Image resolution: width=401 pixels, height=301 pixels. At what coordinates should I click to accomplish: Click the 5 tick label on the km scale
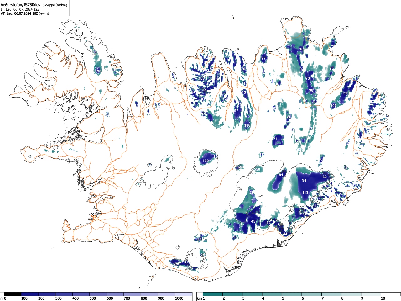click(283, 298)
